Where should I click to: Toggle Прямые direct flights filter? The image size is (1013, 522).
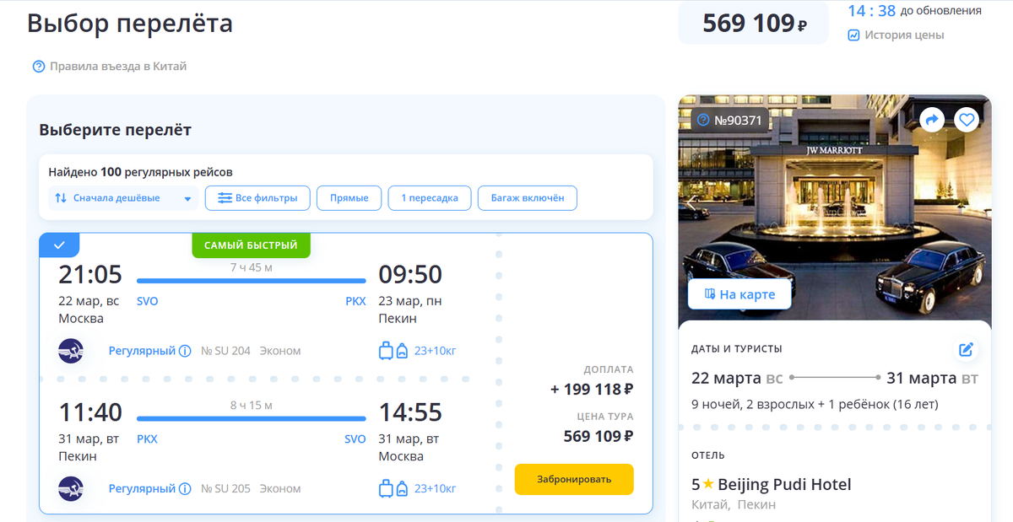[x=349, y=198]
